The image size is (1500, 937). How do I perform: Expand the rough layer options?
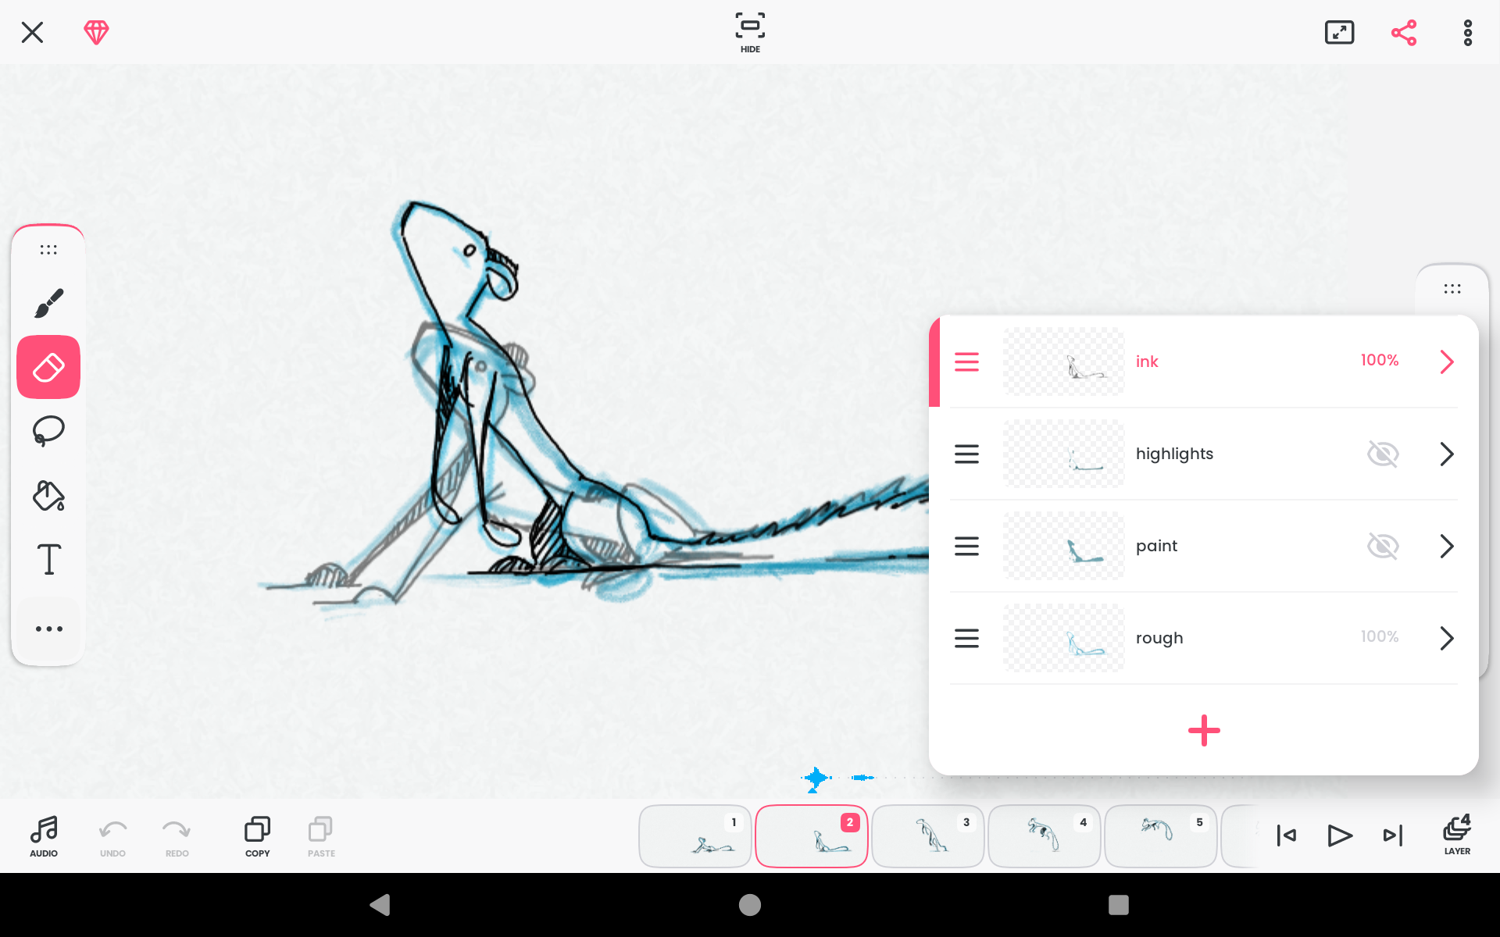click(x=1446, y=638)
